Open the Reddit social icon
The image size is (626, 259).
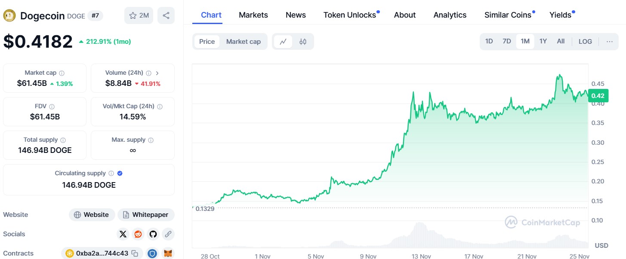[138, 234]
